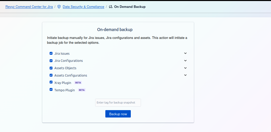Image resolution: width=271 pixels, height=132 pixels.
Task: Uncheck the Jira Issues checkbox
Action: point(51,53)
